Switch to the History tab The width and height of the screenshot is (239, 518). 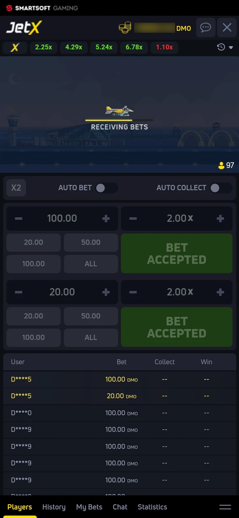click(53, 507)
